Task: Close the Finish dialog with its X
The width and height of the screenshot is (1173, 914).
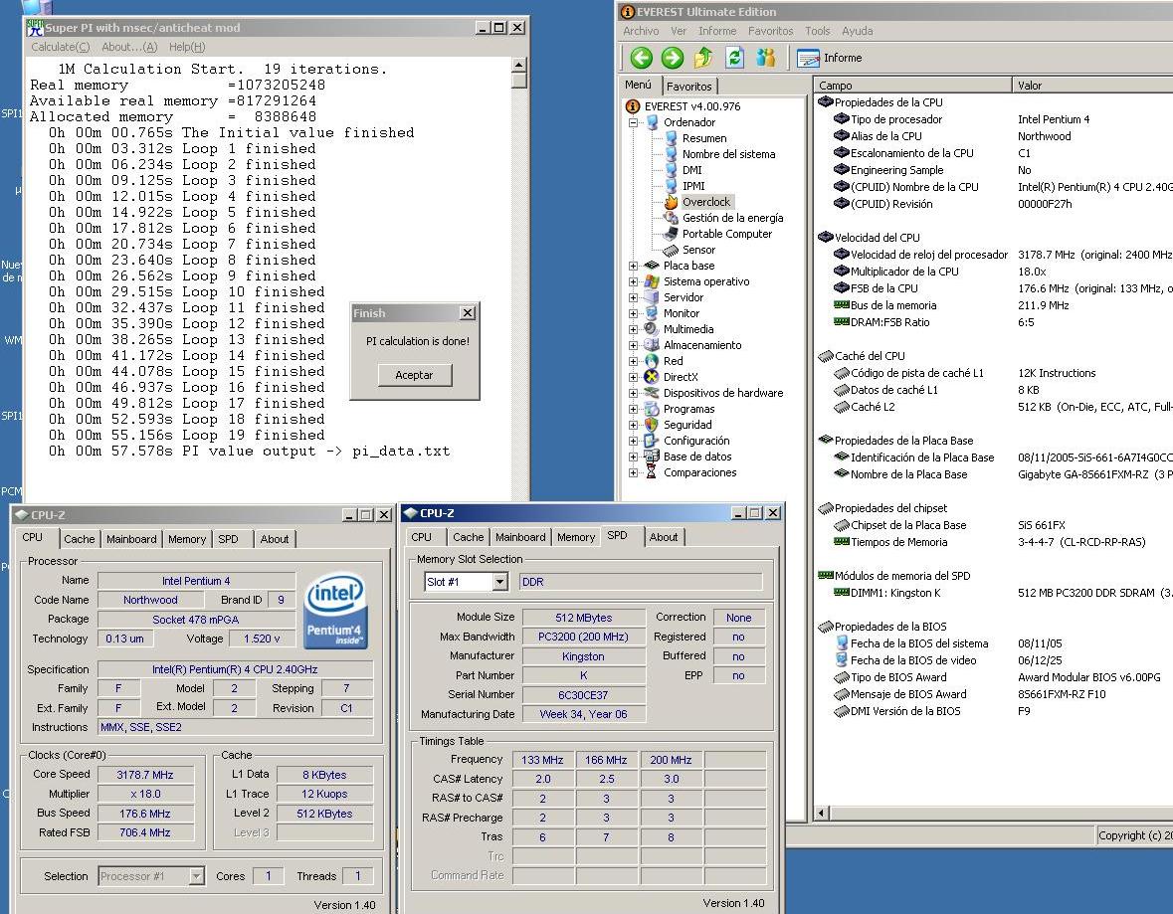Action: (x=467, y=312)
